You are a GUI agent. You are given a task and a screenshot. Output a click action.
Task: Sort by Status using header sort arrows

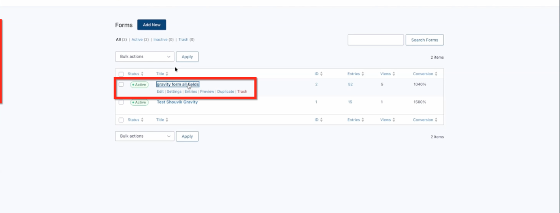[142, 74]
